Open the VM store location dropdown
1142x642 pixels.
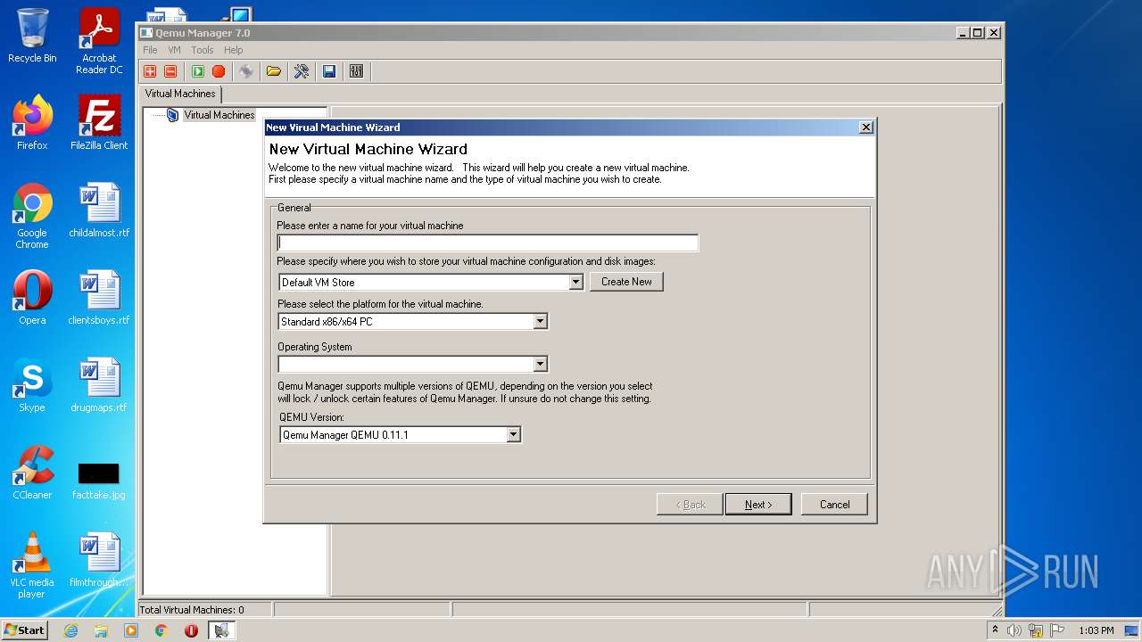tap(575, 282)
